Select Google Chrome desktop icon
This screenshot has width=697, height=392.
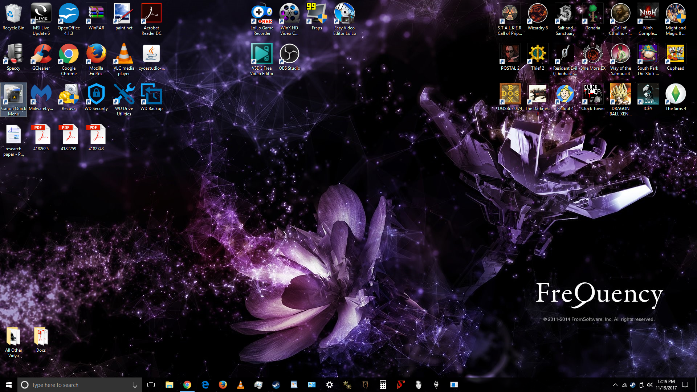(69, 60)
